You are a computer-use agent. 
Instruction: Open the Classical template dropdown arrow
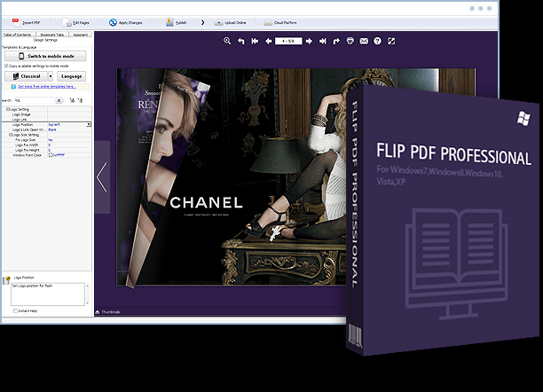click(51, 76)
